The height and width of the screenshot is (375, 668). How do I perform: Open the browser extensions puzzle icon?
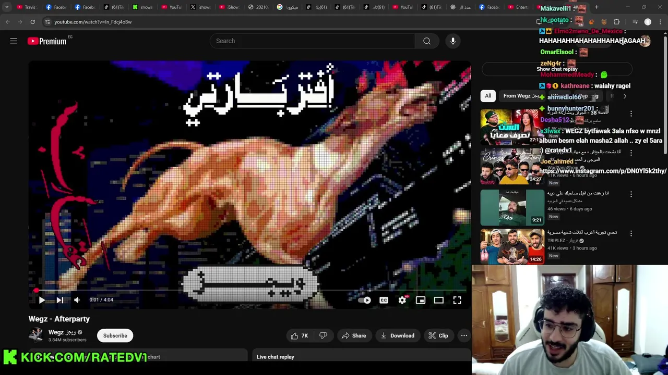click(x=616, y=22)
